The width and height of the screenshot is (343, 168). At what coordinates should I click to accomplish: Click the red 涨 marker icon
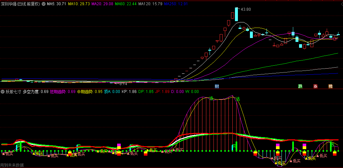(x=315, y=86)
